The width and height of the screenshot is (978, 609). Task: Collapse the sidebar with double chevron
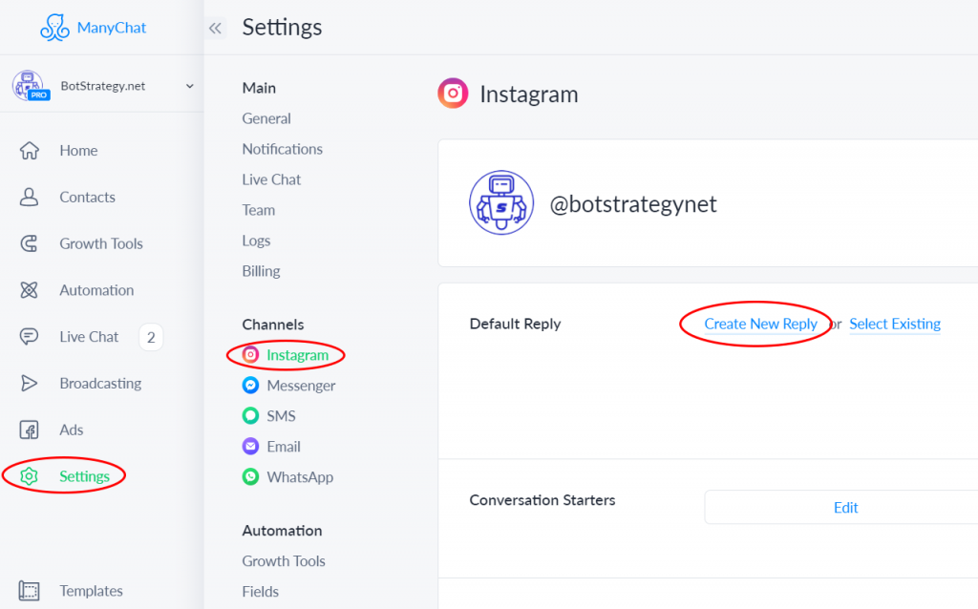(215, 29)
